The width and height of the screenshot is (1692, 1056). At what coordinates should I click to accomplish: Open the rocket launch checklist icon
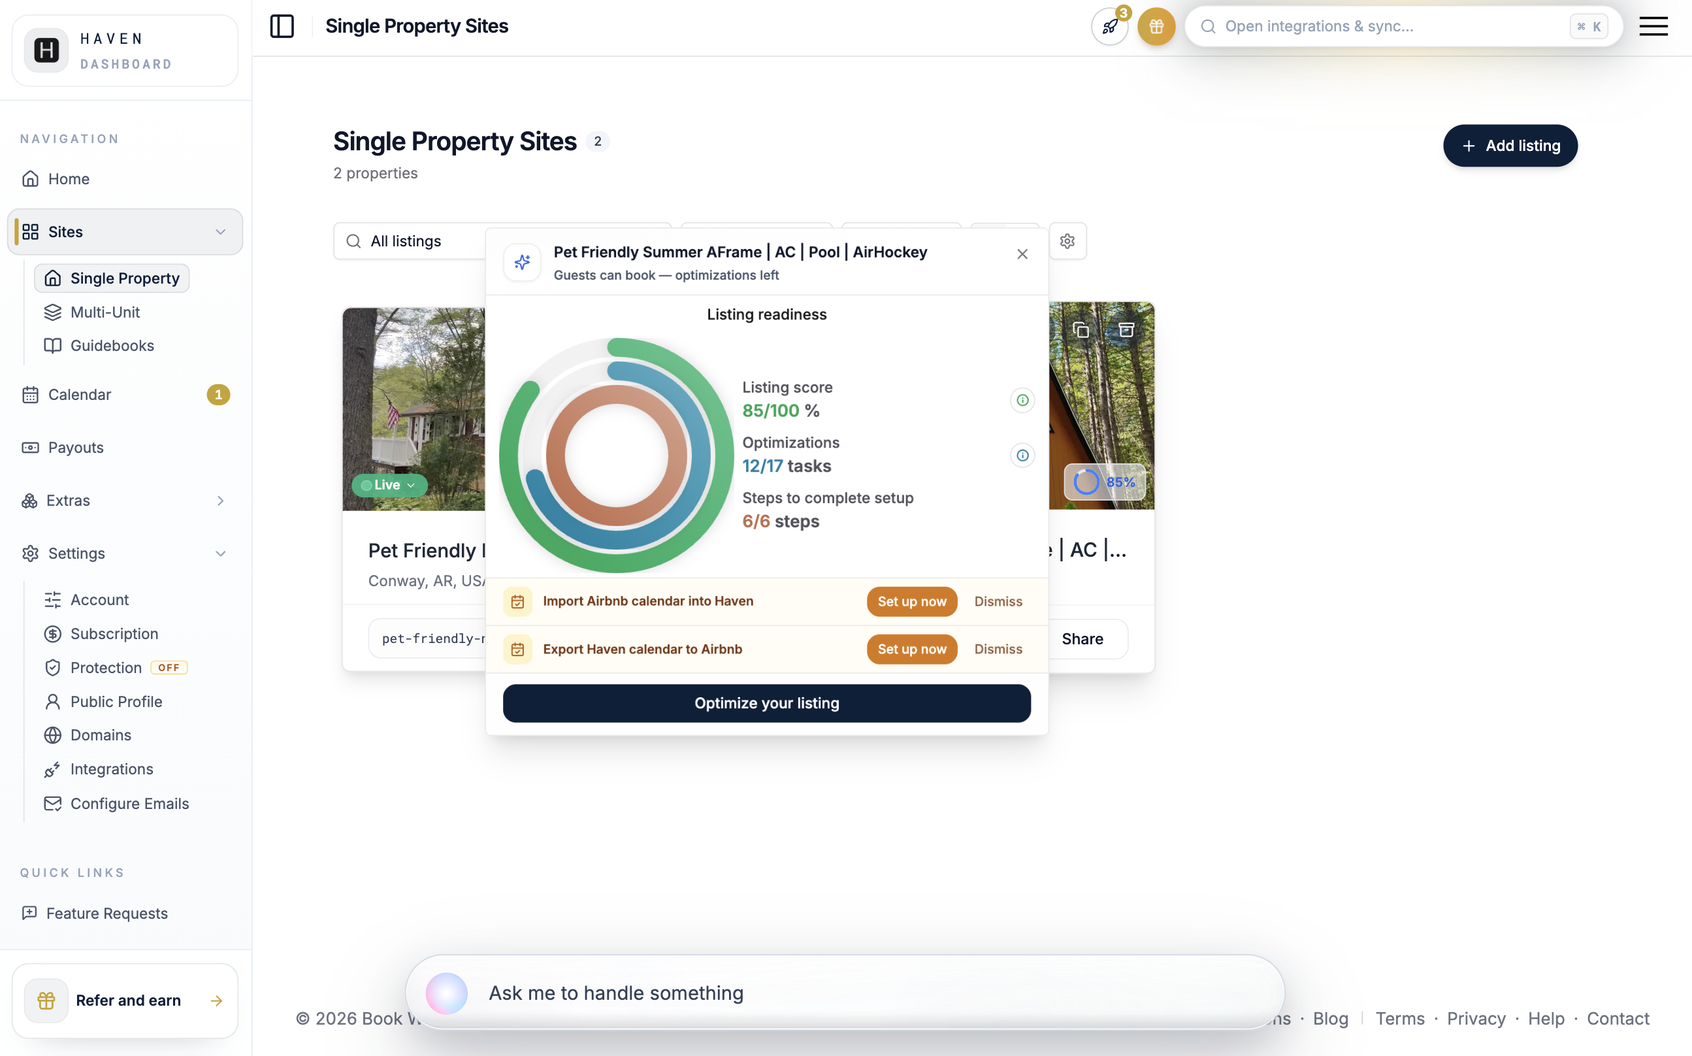pyautogui.click(x=1109, y=27)
